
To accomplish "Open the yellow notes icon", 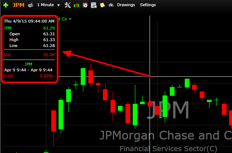I will 103,5.
